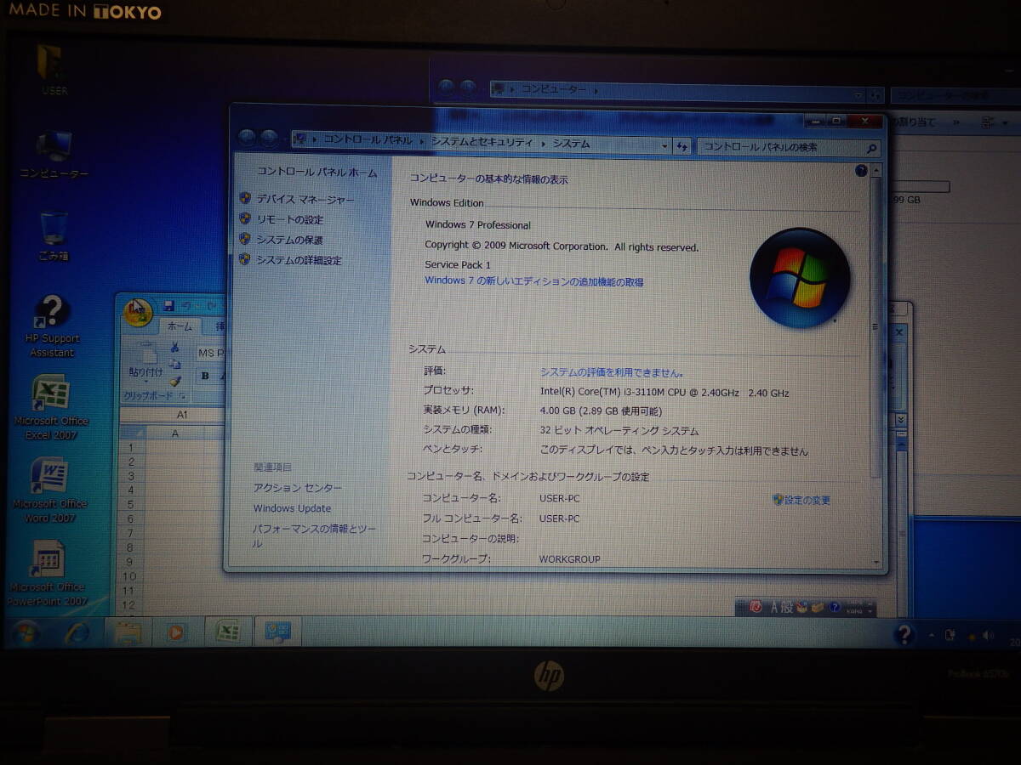Click HP Support question mark tray icon
This screenshot has width=1021, height=765.
tap(904, 634)
